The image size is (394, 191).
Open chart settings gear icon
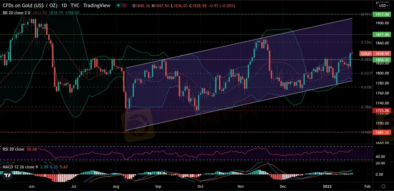point(383,186)
